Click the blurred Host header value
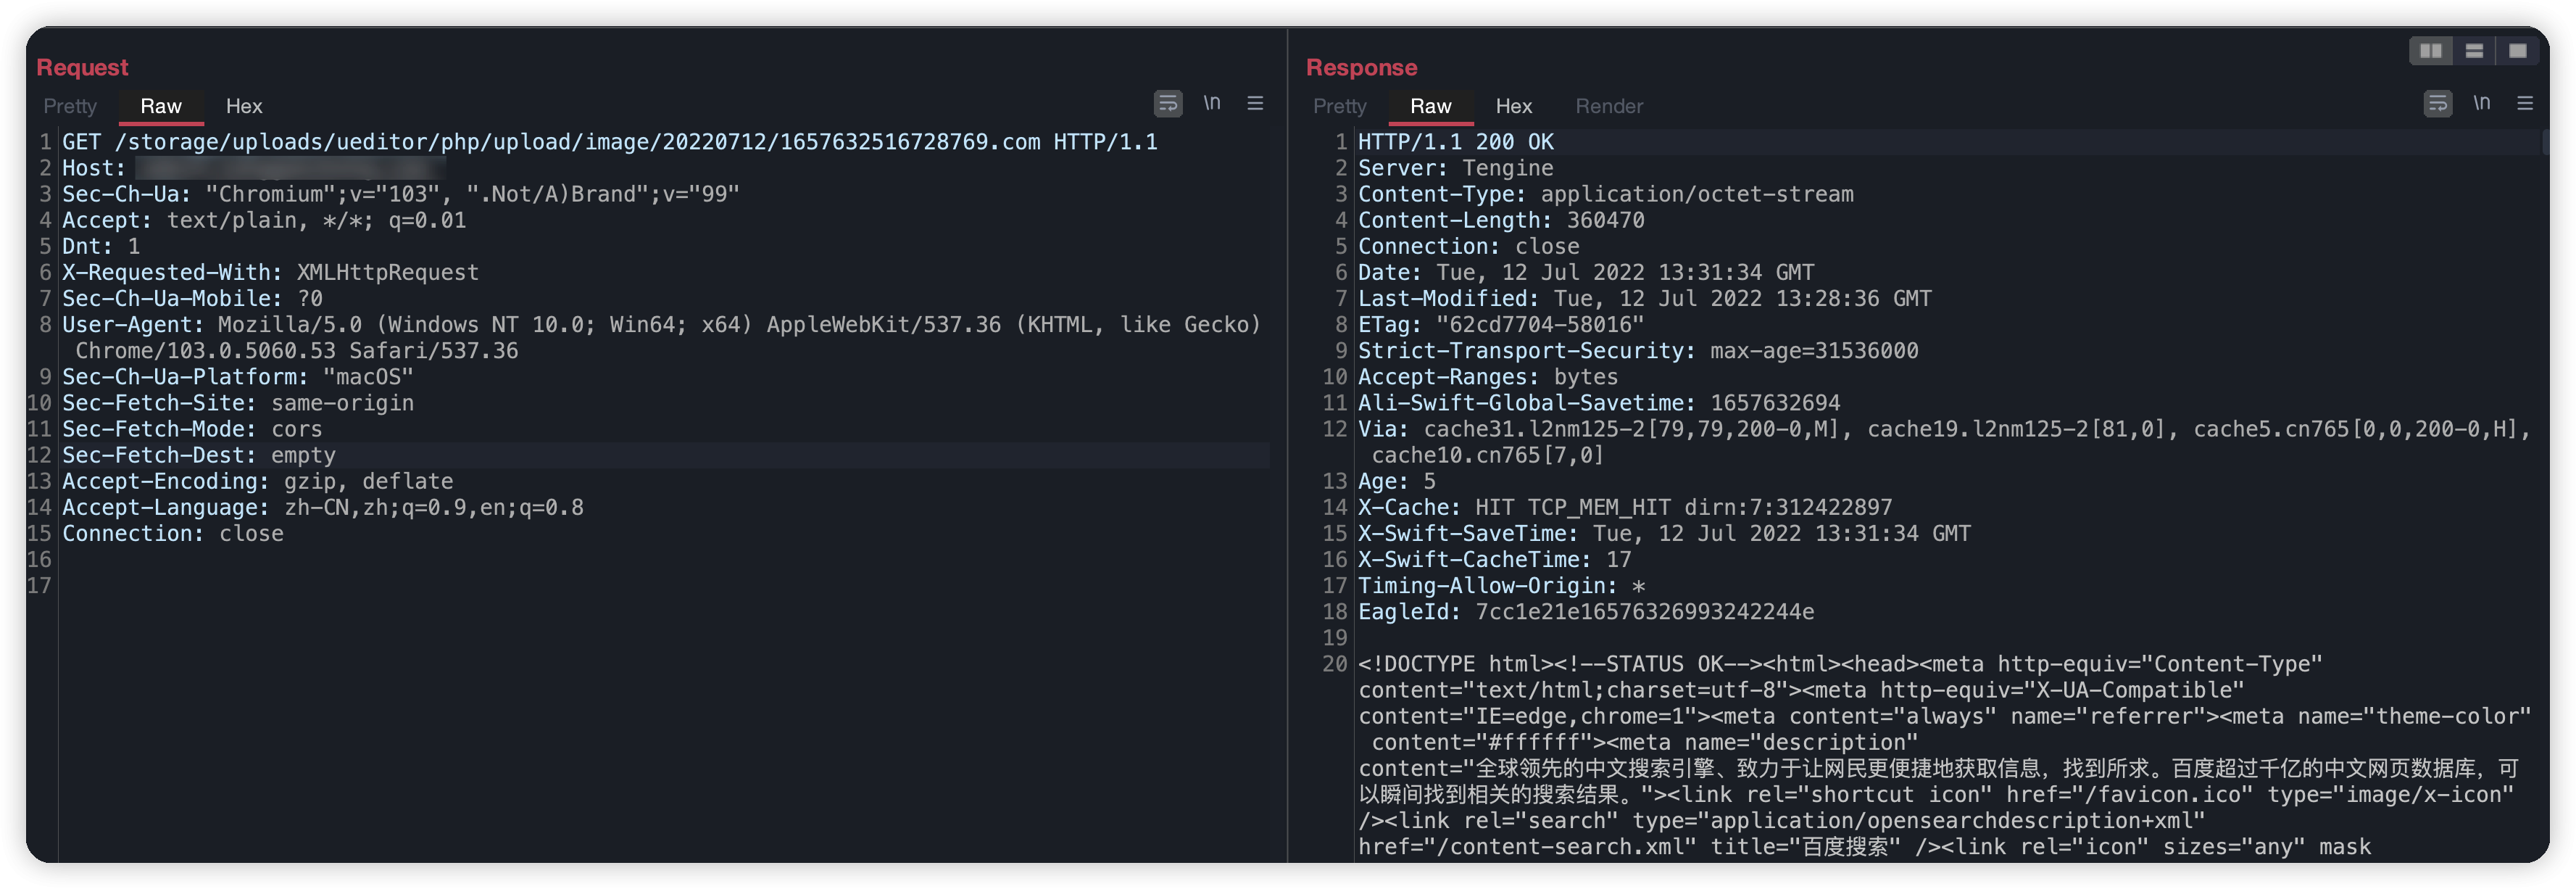Image resolution: width=2576 pixels, height=889 pixels. 290,168
